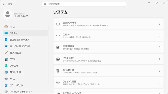The height and width of the screenshot is (94, 168).
Task: Close the 設定 window
Action: [x=164, y=2]
